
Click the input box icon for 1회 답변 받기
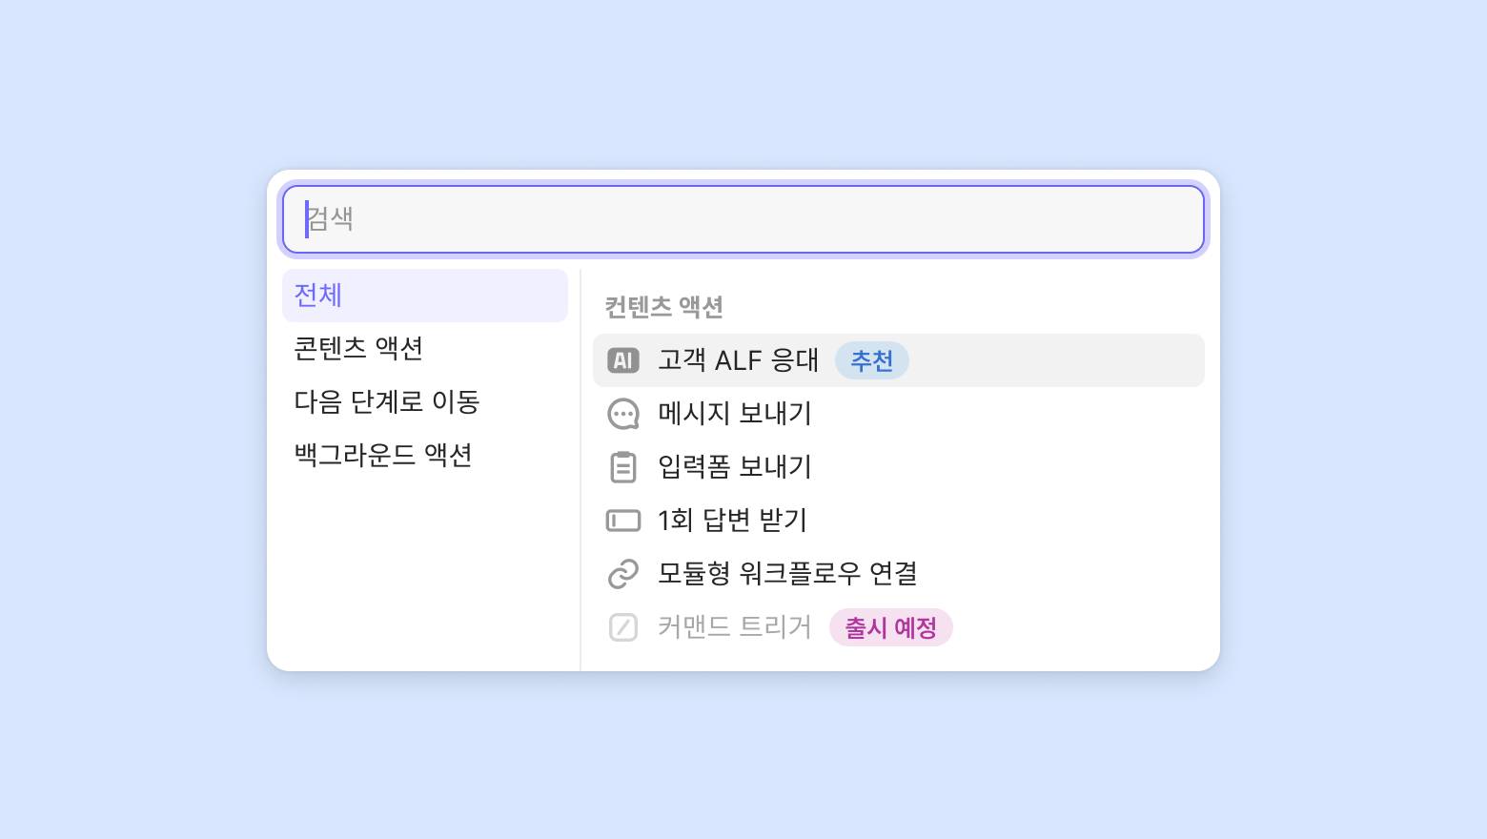click(623, 521)
